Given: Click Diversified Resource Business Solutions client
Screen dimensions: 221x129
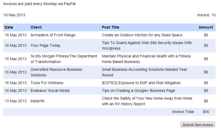Looking at the screenshot, I should 56,72.
